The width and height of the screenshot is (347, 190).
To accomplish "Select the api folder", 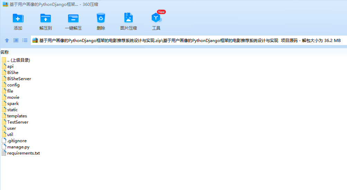I will coord(8,66).
